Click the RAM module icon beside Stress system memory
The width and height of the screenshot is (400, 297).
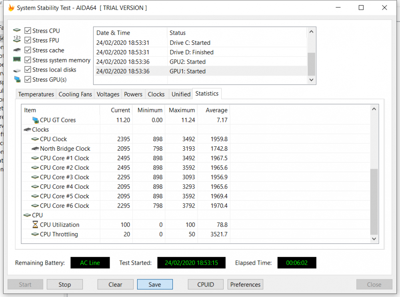pyautogui.click(x=17, y=60)
